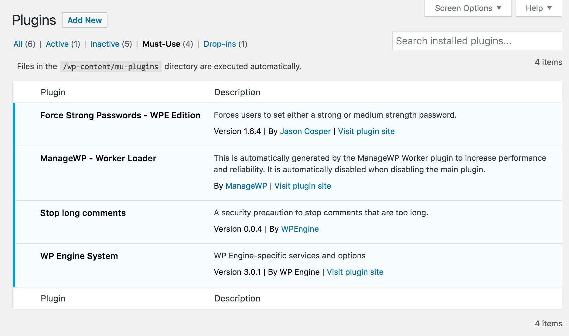The image size is (569, 336).
Task: Filter plugins by Inactive
Action: tap(105, 44)
